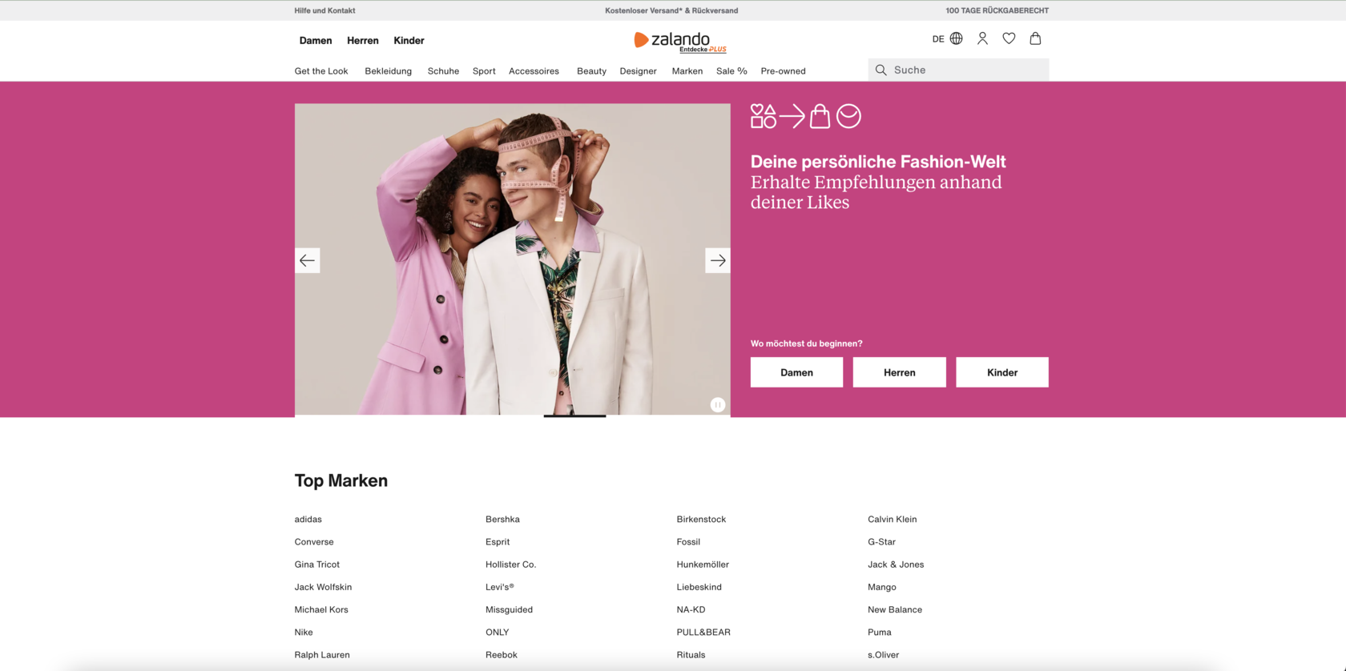
Task: Click the Damen button in pink banner
Action: (796, 372)
